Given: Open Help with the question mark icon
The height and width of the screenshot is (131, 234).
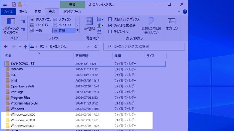Looking at the screenshot, I should [185, 12].
